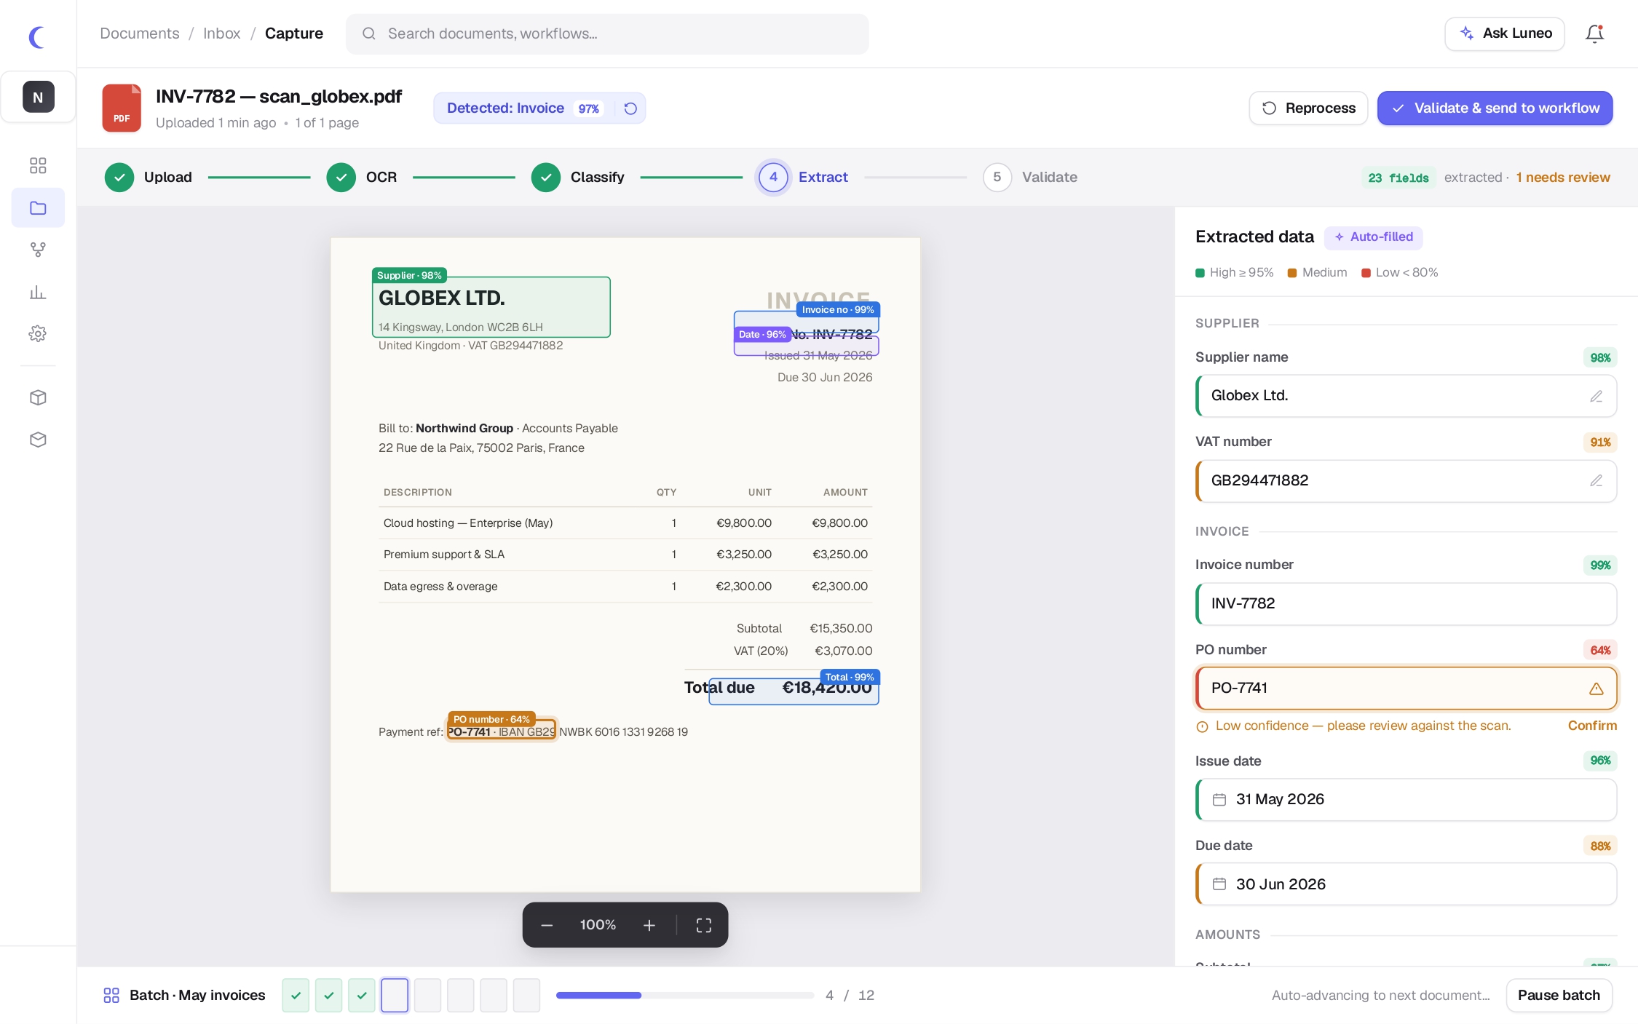The width and height of the screenshot is (1638, 1024).
Task: Focus the search documents field
Action: pyautogui.click(x=607, y=33)
